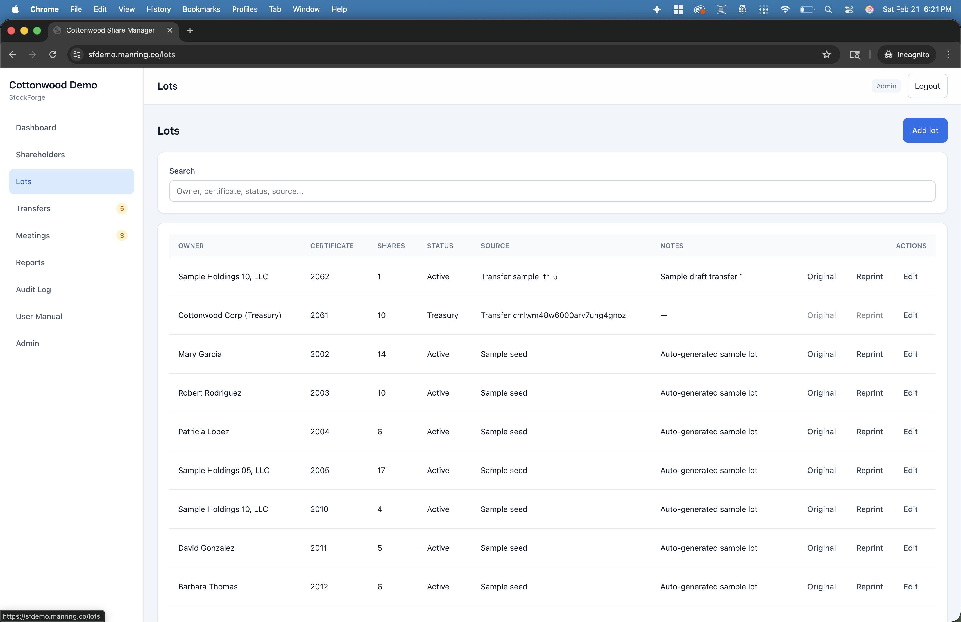Open Control Center in the menu bar
Viewport: 961px width, 622px height.
point(849,9)
